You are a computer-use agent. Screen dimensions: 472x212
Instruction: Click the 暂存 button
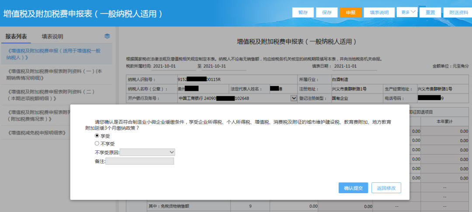(303, 13)
